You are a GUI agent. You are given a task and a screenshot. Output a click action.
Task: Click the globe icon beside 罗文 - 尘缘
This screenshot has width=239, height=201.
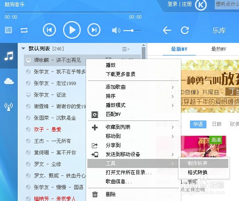coord(28,164)
